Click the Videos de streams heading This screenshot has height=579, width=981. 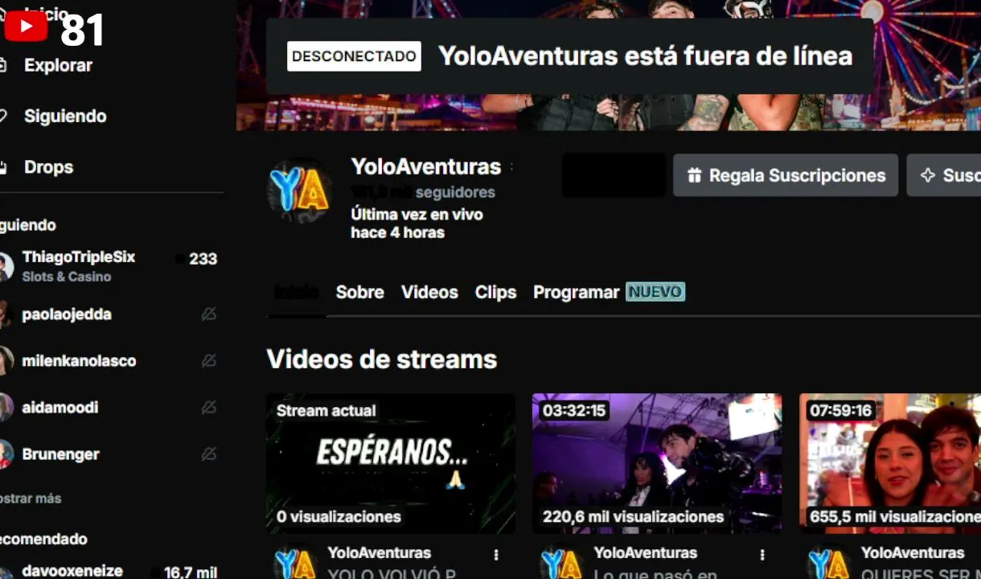tap(382, 359)
